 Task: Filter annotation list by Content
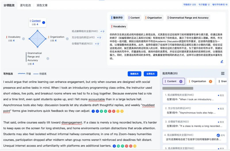[x=173, y=81]
